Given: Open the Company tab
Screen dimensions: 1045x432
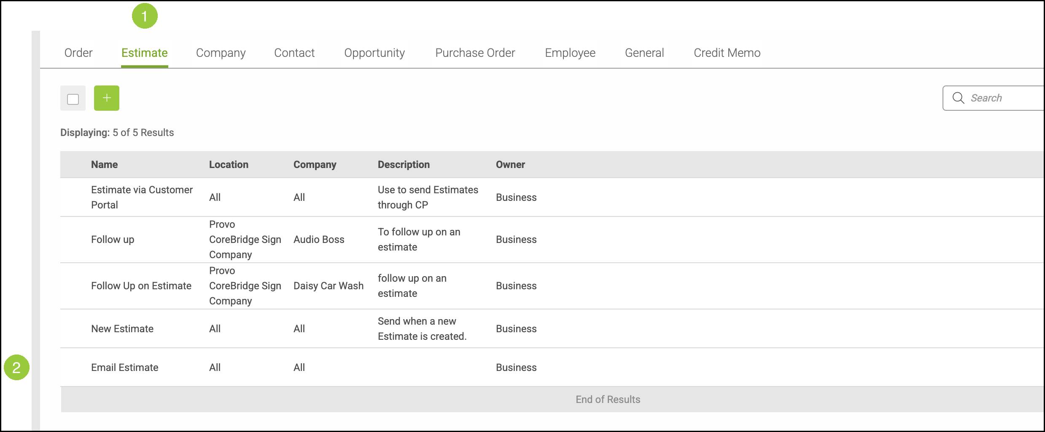Looking at the screenshot, I should (x=221, y=53).
